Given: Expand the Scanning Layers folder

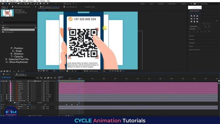Looking at the screenshot, I should tap(1, 32).
